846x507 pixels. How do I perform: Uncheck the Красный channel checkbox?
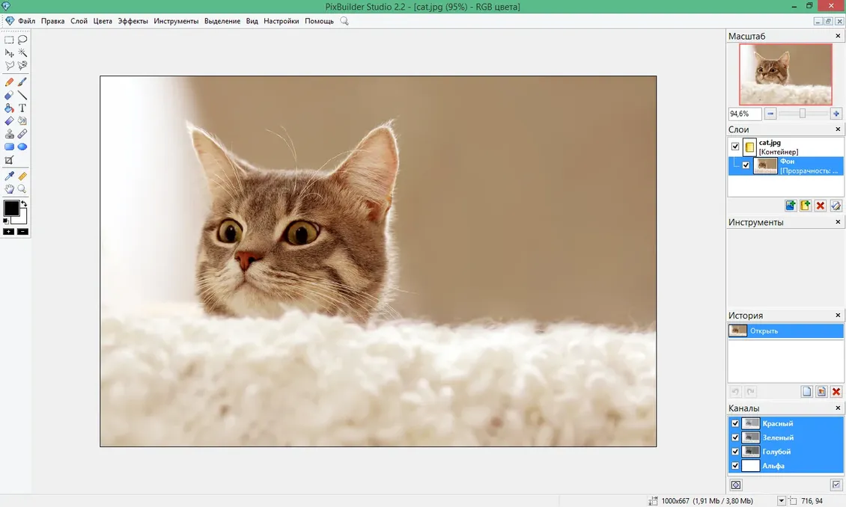tap(735, 423)
